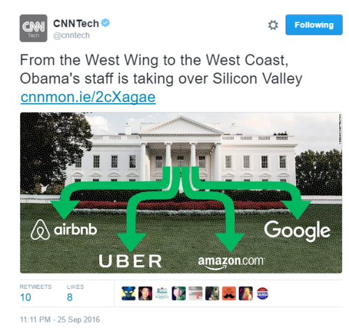
Task: Open the sixth liker avatar with camouflage image
Action: 212,293
